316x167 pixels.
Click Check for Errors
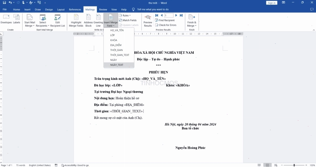[166, 25]
